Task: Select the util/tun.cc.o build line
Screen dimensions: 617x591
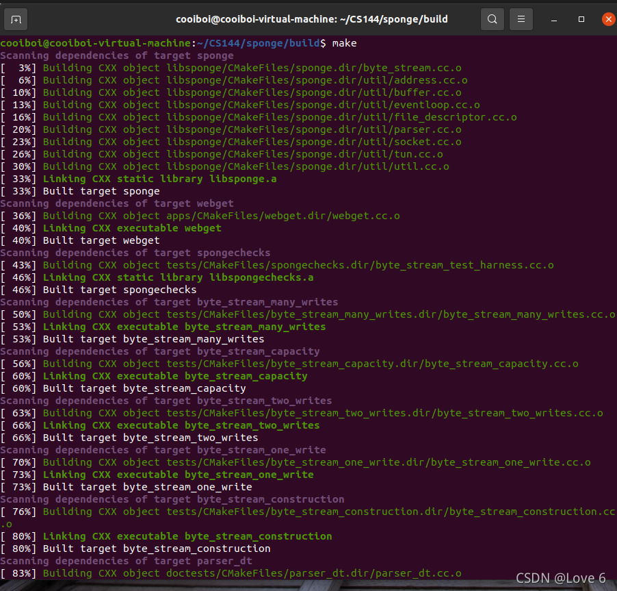Action: [x=222, y=154]
